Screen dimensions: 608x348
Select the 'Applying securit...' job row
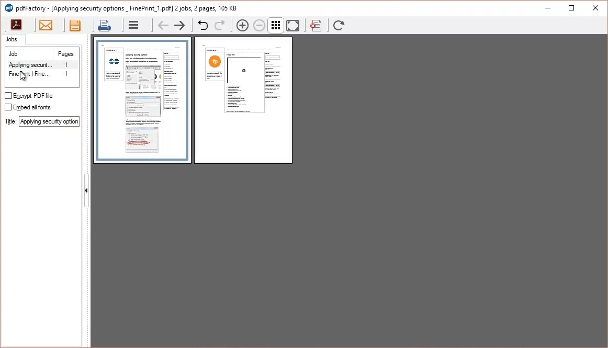[x=30, y=65]
